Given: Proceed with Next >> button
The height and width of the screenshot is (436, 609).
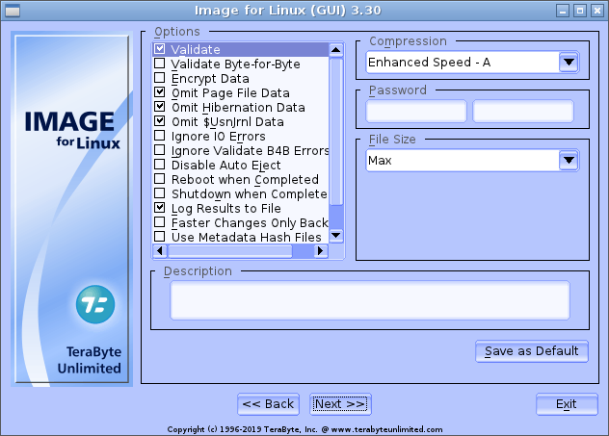Looking at the screenshot, I should 340,404.
